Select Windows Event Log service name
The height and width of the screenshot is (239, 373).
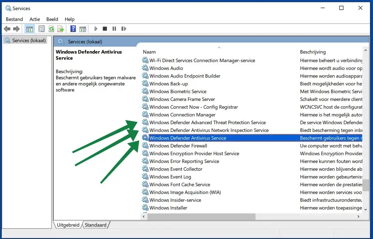(x=170, y=177)
